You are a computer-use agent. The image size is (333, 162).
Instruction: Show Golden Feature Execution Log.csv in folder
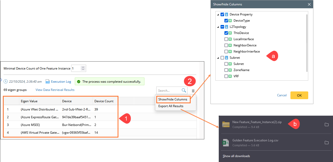(327, 142)
